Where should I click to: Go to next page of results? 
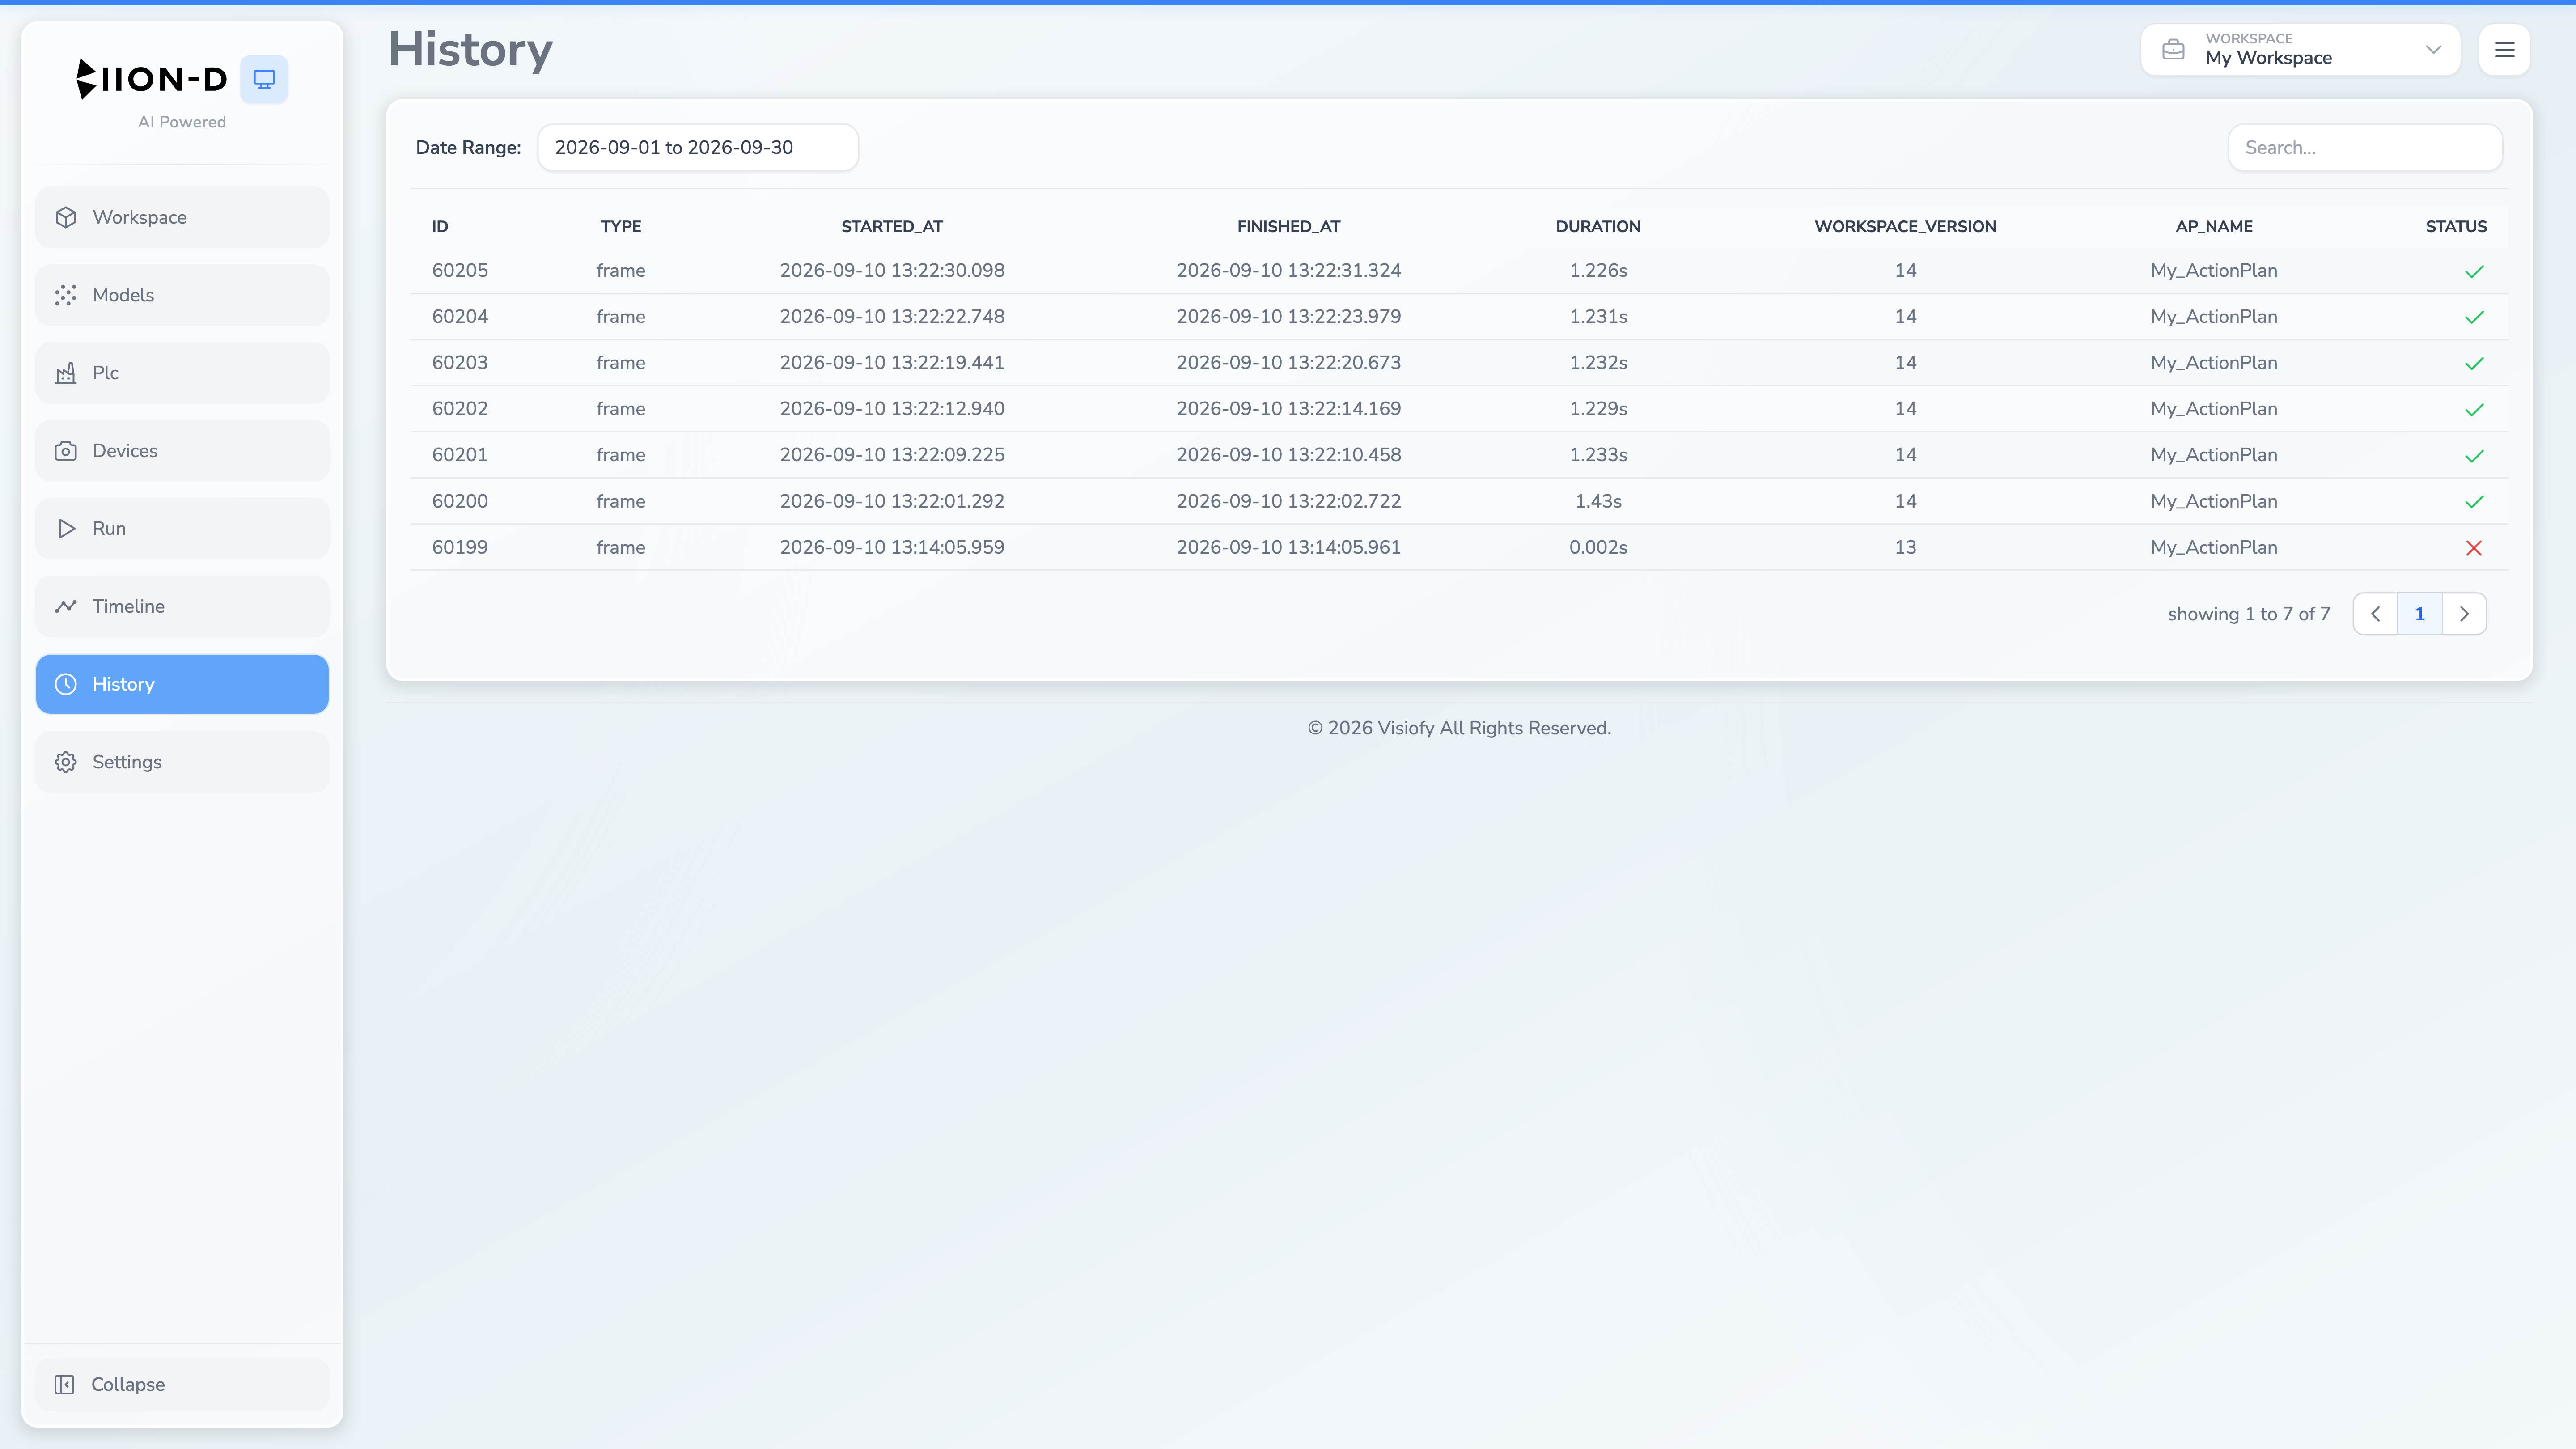click(2464, 614)
